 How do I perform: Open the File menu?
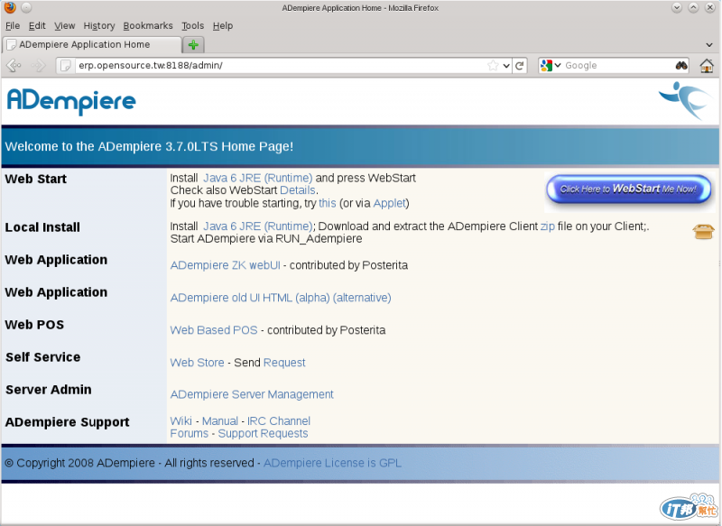[13, 26]
